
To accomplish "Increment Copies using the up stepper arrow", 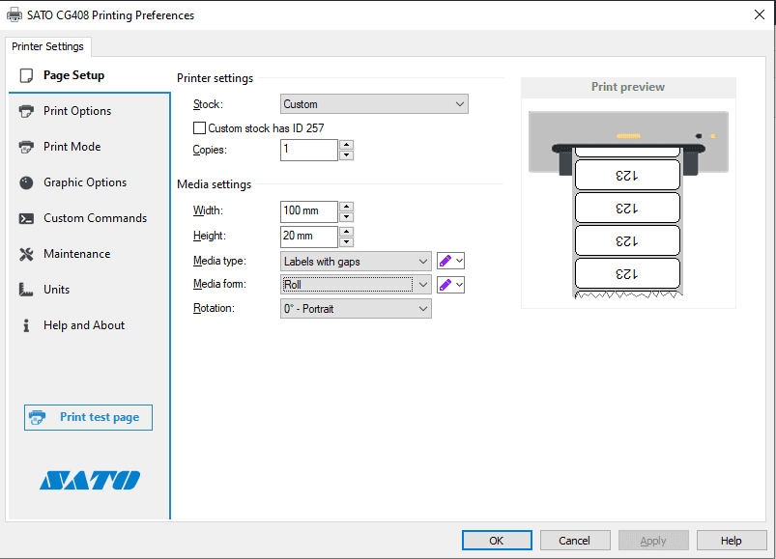I will pyautogui.click(x=345, y=145).
